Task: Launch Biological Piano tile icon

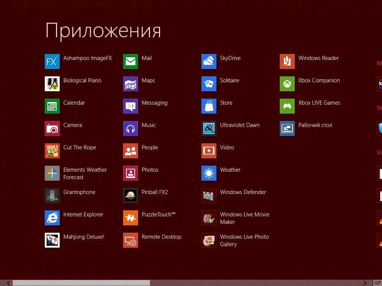Action: click(x=52, y=84)
